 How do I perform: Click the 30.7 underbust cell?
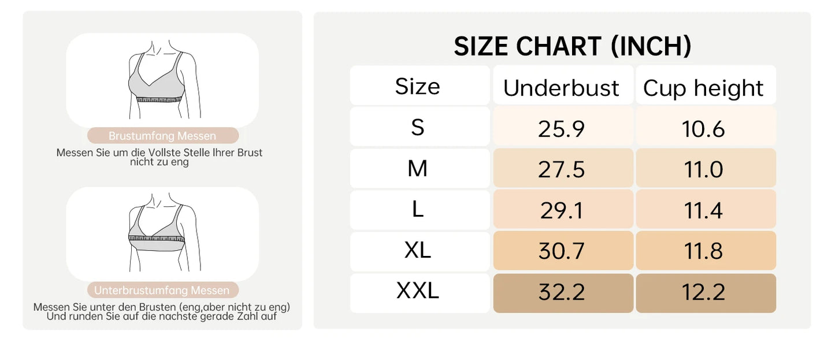[563, 251]
